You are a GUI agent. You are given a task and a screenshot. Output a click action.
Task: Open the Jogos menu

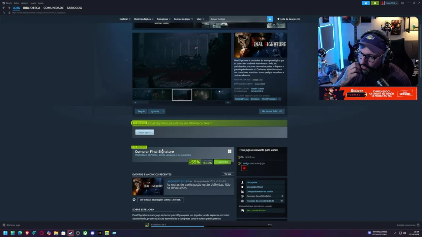coord(33,3)
